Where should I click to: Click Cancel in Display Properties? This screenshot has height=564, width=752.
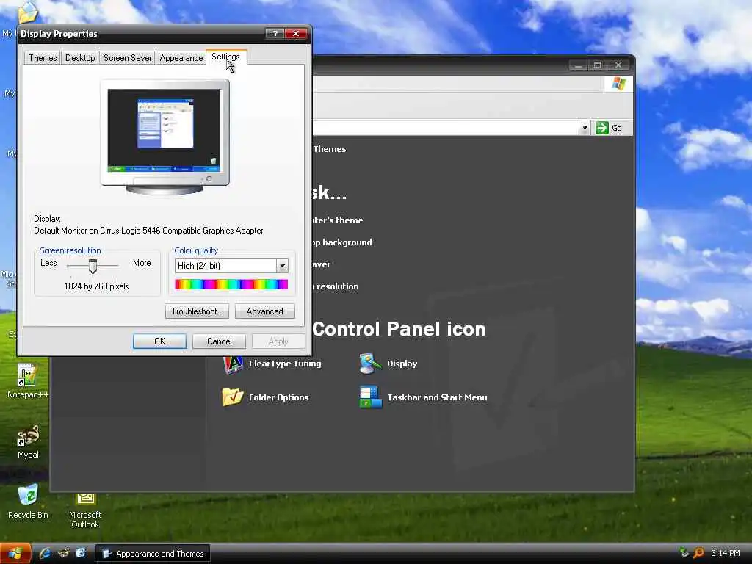click(x=219, y=341)
